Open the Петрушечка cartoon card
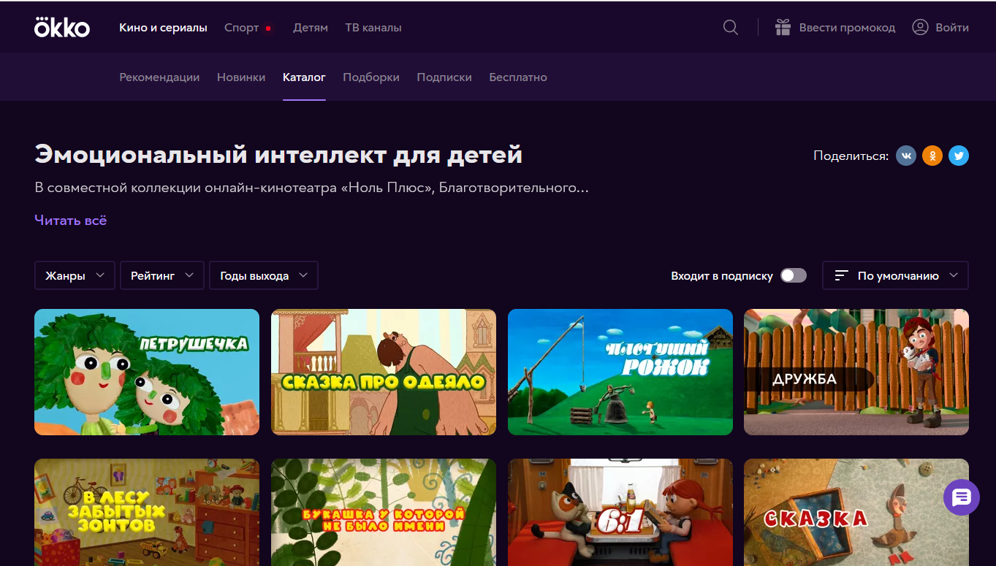Image resolution: width=996 pixels, height=566 pixels. (x=147, y=372)
